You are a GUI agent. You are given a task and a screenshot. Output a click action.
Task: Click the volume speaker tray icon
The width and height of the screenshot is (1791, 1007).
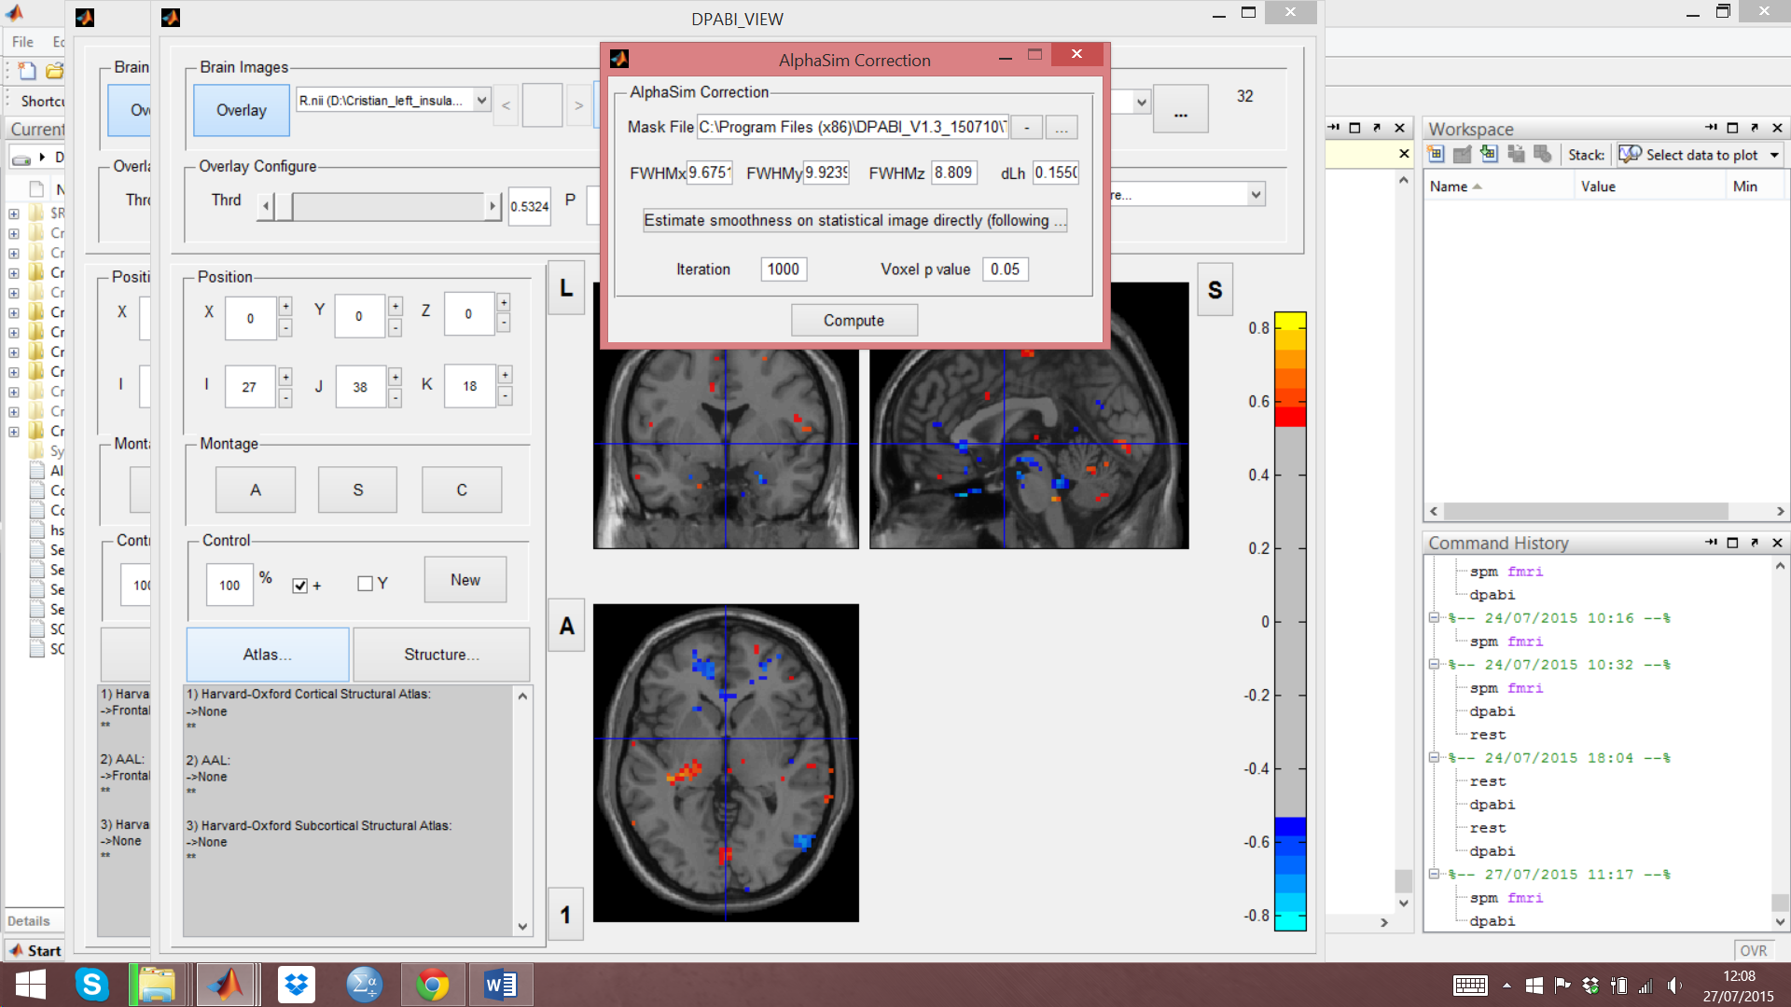tap(1674, 986)
